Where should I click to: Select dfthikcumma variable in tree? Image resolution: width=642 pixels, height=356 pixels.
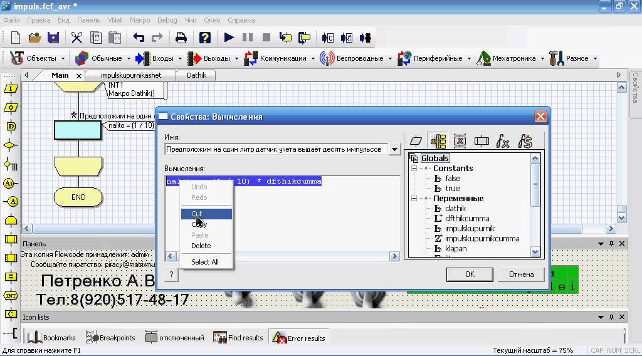(466, 219)
